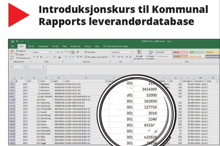Screen dimensions: 220x146
Task: Apply the Dårlig cell style
Action: (x=180, y=52)
